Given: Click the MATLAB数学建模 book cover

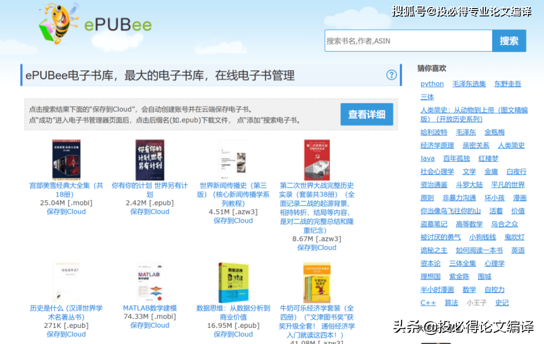Looking at the screenshot, I should [150, 282].
